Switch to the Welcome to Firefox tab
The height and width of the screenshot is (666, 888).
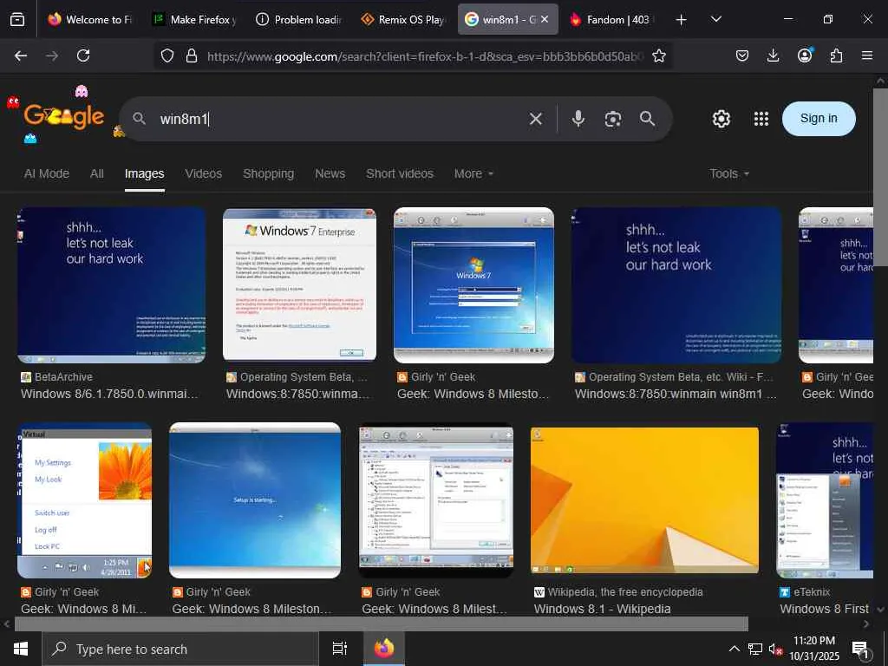coord(89,19)
